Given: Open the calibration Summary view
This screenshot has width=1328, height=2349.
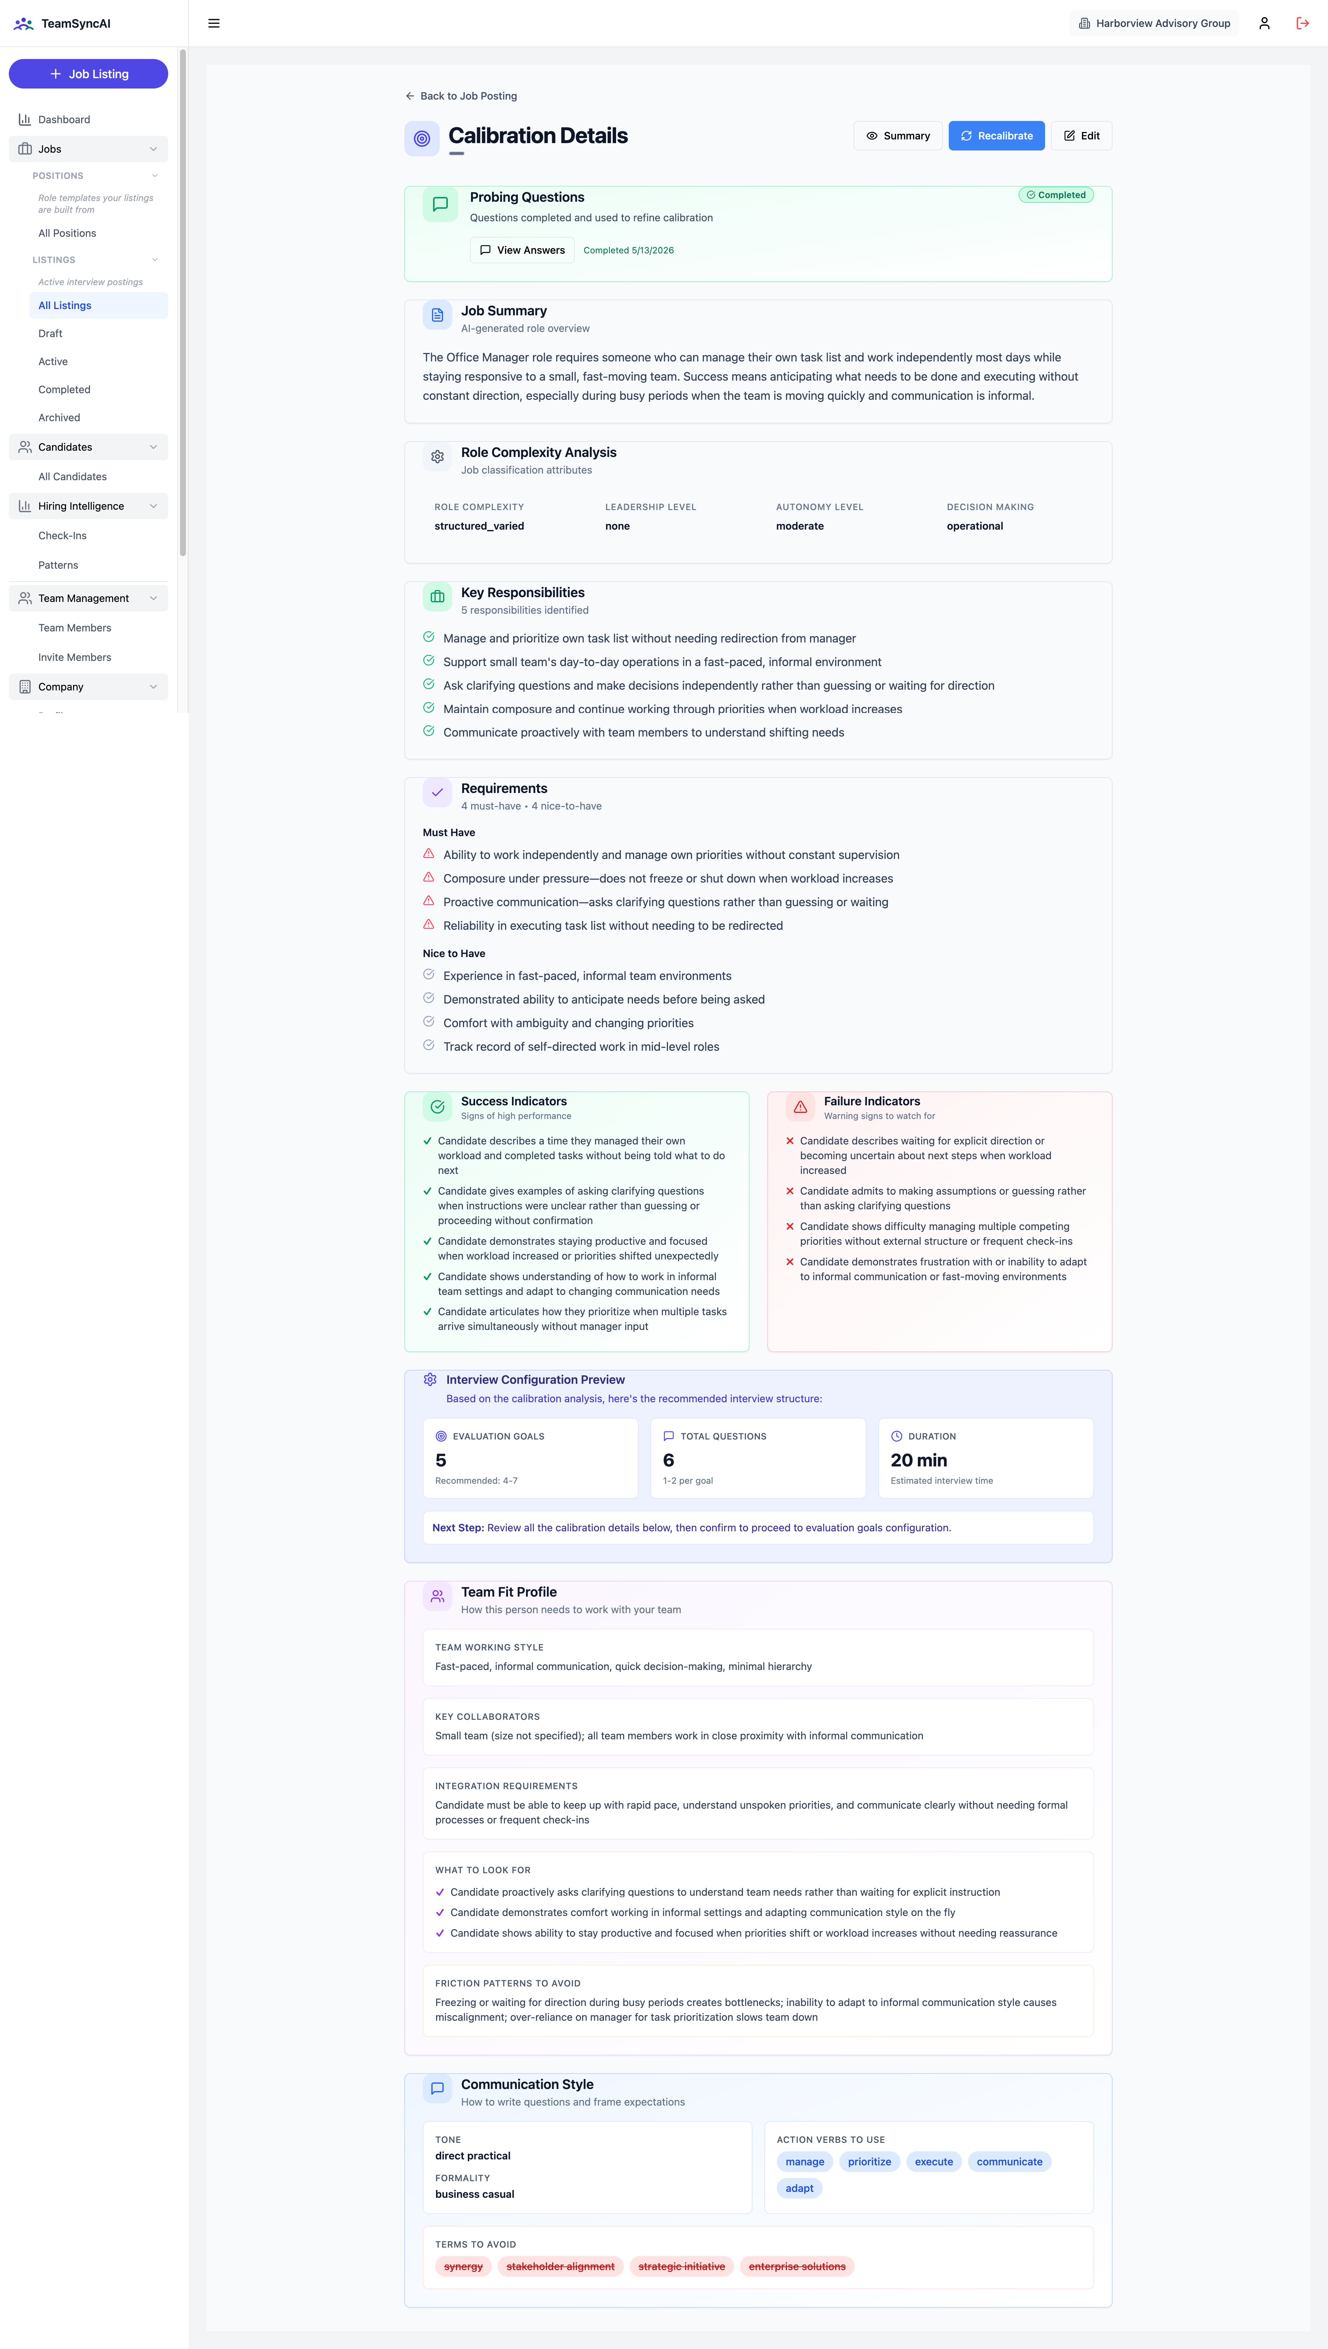Looking at the screenshot, I should point(898,136).
